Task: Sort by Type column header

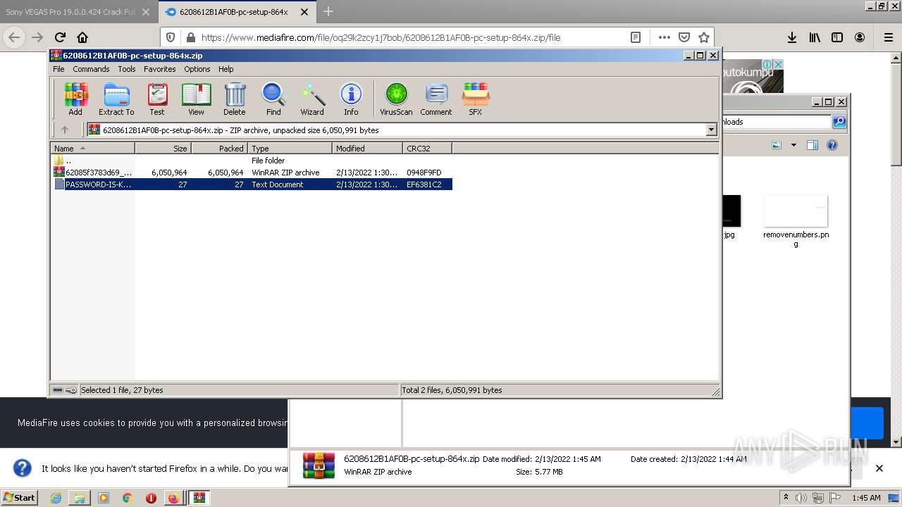Action: (290, 148)
